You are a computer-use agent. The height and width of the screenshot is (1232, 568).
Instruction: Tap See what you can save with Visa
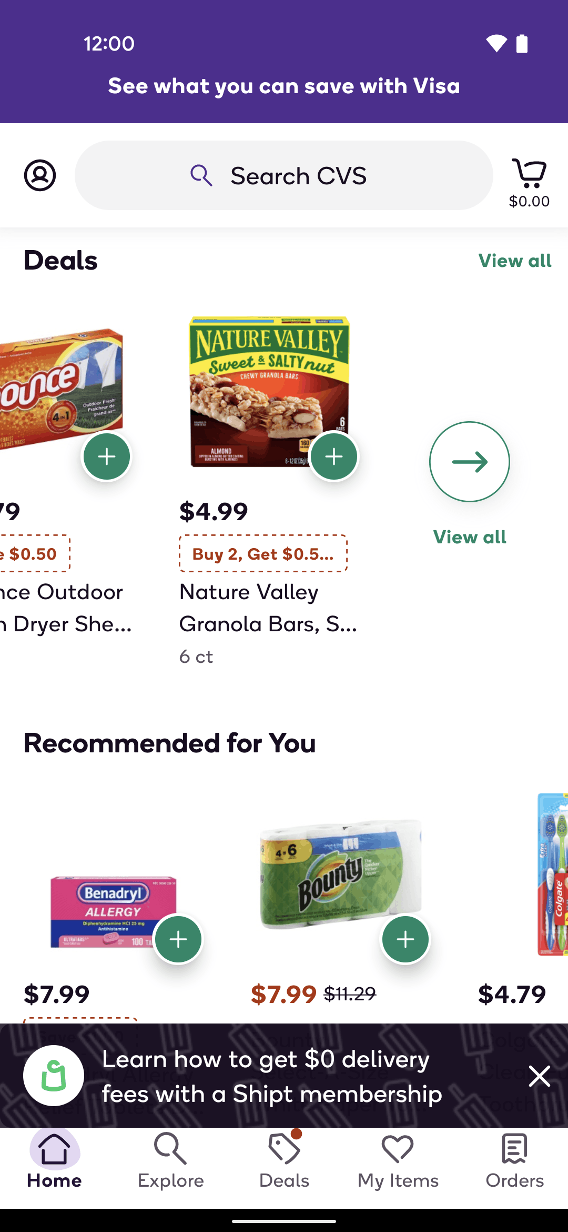[x=284, y=86]
